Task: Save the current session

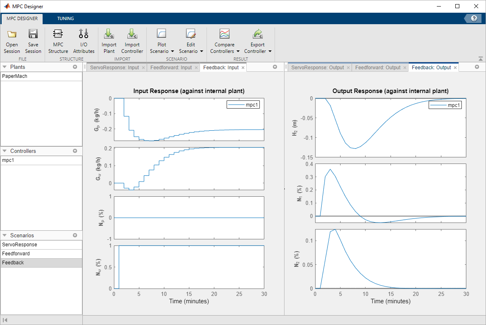Action: [x=33, y=40]
